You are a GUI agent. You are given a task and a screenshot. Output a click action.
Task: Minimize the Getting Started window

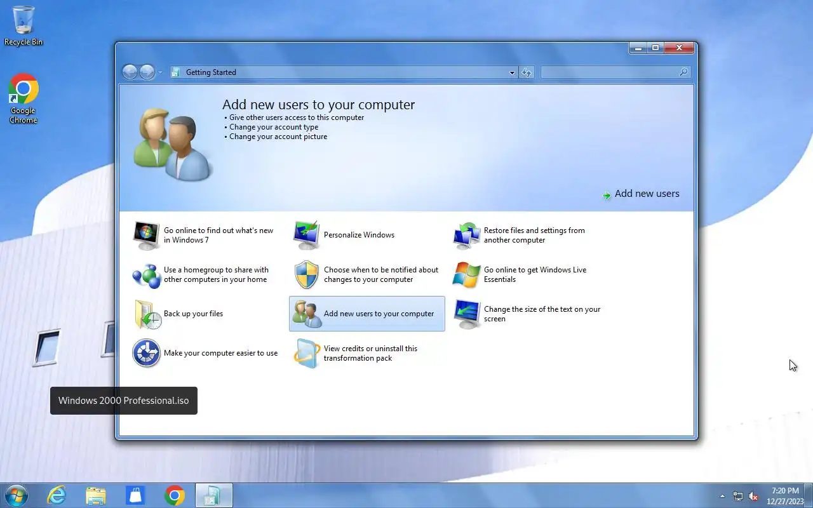click(638, 48)
